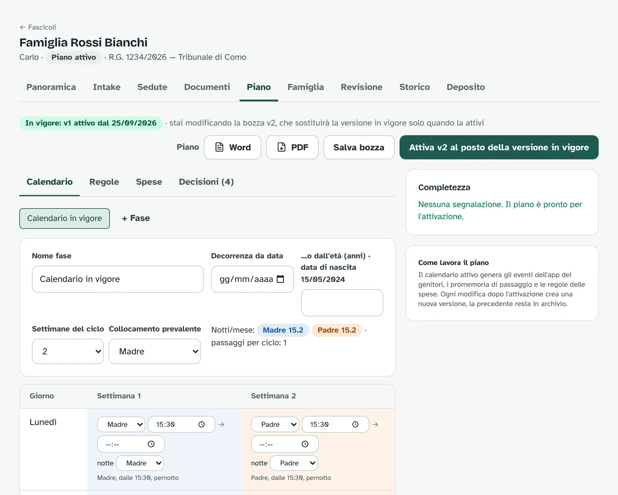This screenshot has width=618, height=495.
Task: Open the Documenti tab
Action: tap(207, 87)
